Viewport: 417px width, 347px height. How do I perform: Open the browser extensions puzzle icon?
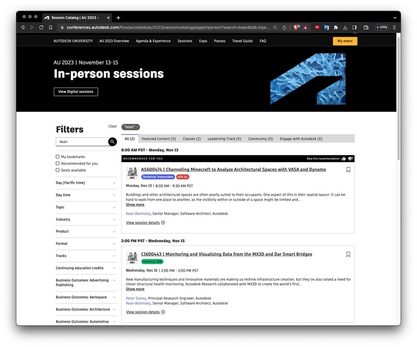click(336, 27)
